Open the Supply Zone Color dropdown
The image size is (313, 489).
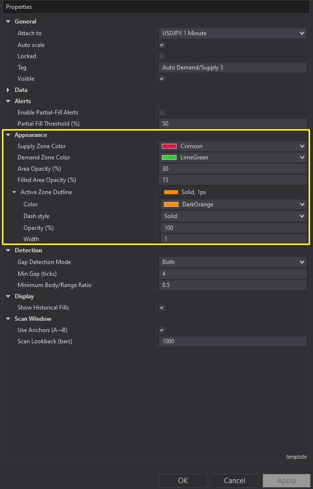[302, 146]
